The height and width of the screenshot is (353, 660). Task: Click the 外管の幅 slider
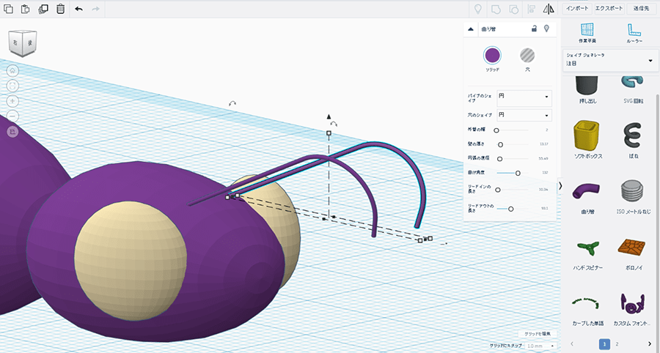(513, 130)
